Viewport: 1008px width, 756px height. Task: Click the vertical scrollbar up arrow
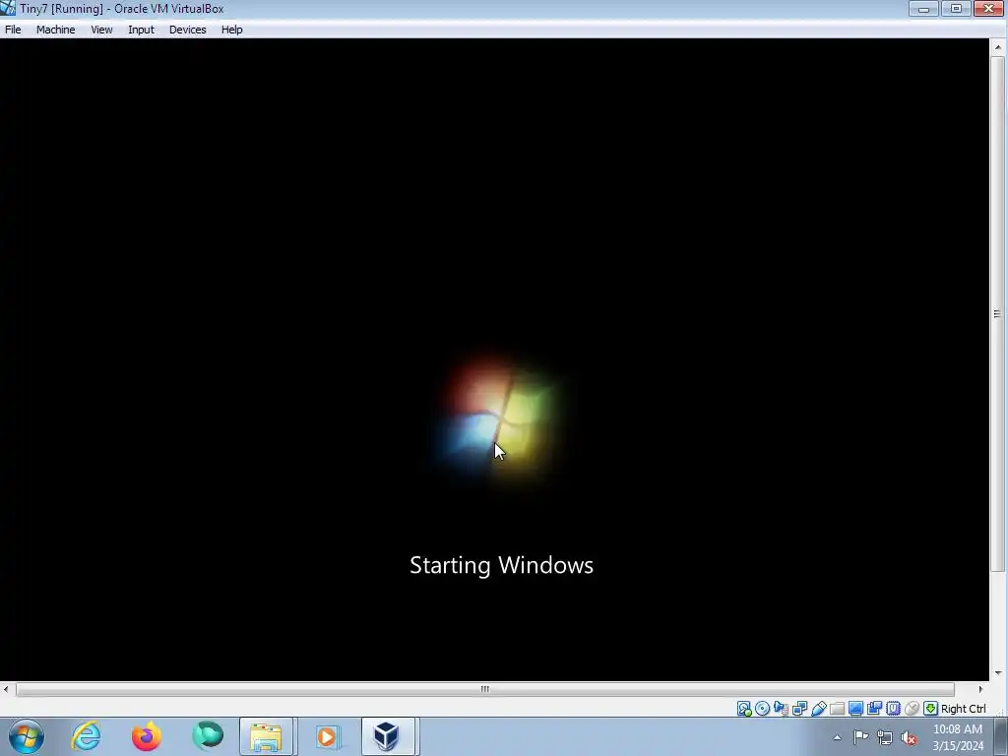click(x=998, y=47)
